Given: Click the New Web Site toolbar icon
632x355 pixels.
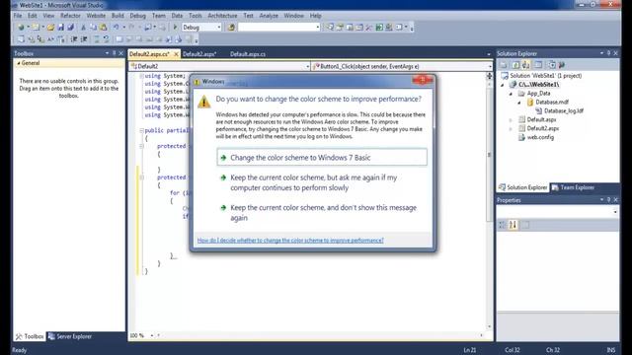Looking at the screenshot, I should point(21,28).
